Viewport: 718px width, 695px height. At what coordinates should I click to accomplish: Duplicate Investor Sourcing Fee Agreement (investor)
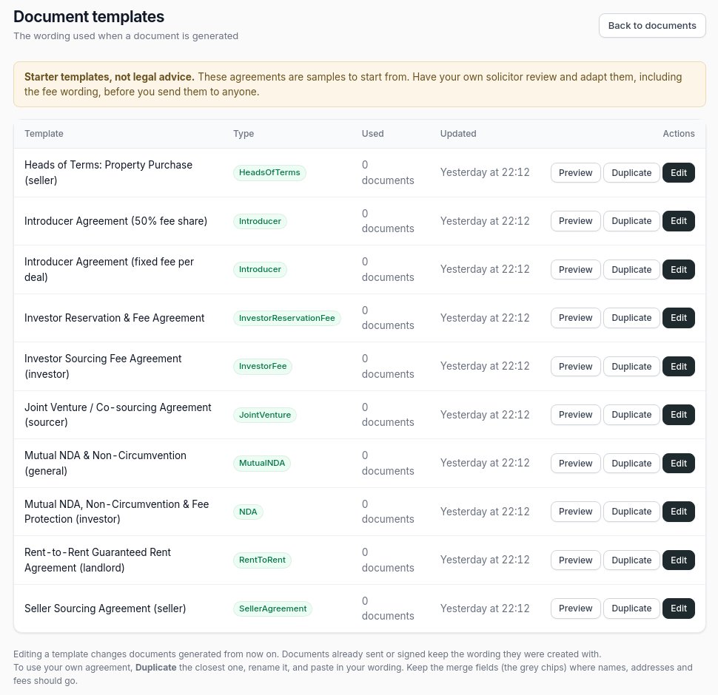click(x=631, y=366)
